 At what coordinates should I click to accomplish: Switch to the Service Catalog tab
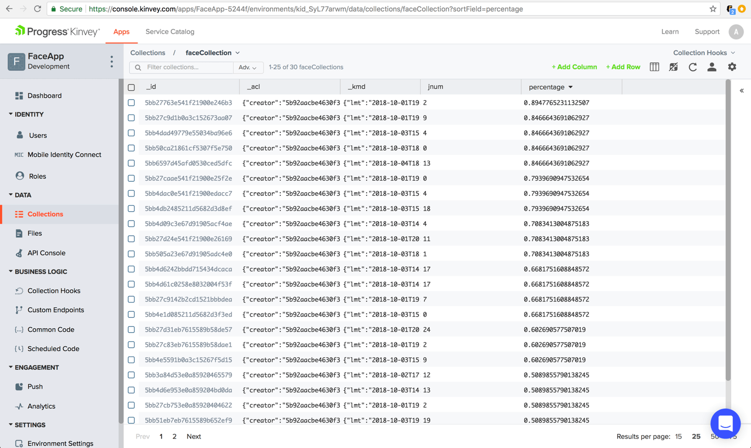point(170,31)
